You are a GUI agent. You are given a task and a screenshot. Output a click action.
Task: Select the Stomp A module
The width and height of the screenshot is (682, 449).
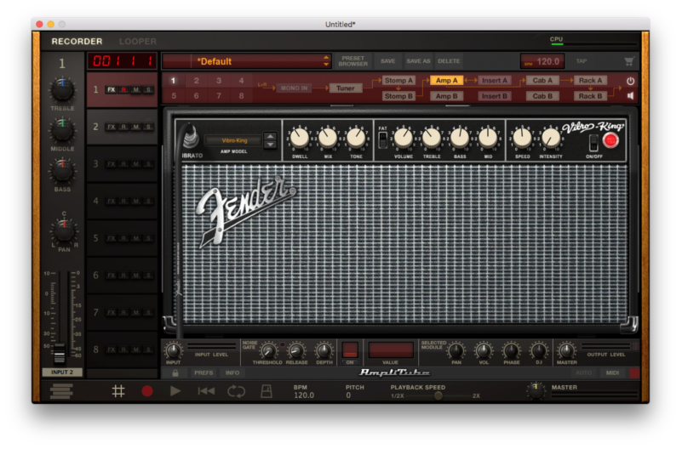(398, 80)
